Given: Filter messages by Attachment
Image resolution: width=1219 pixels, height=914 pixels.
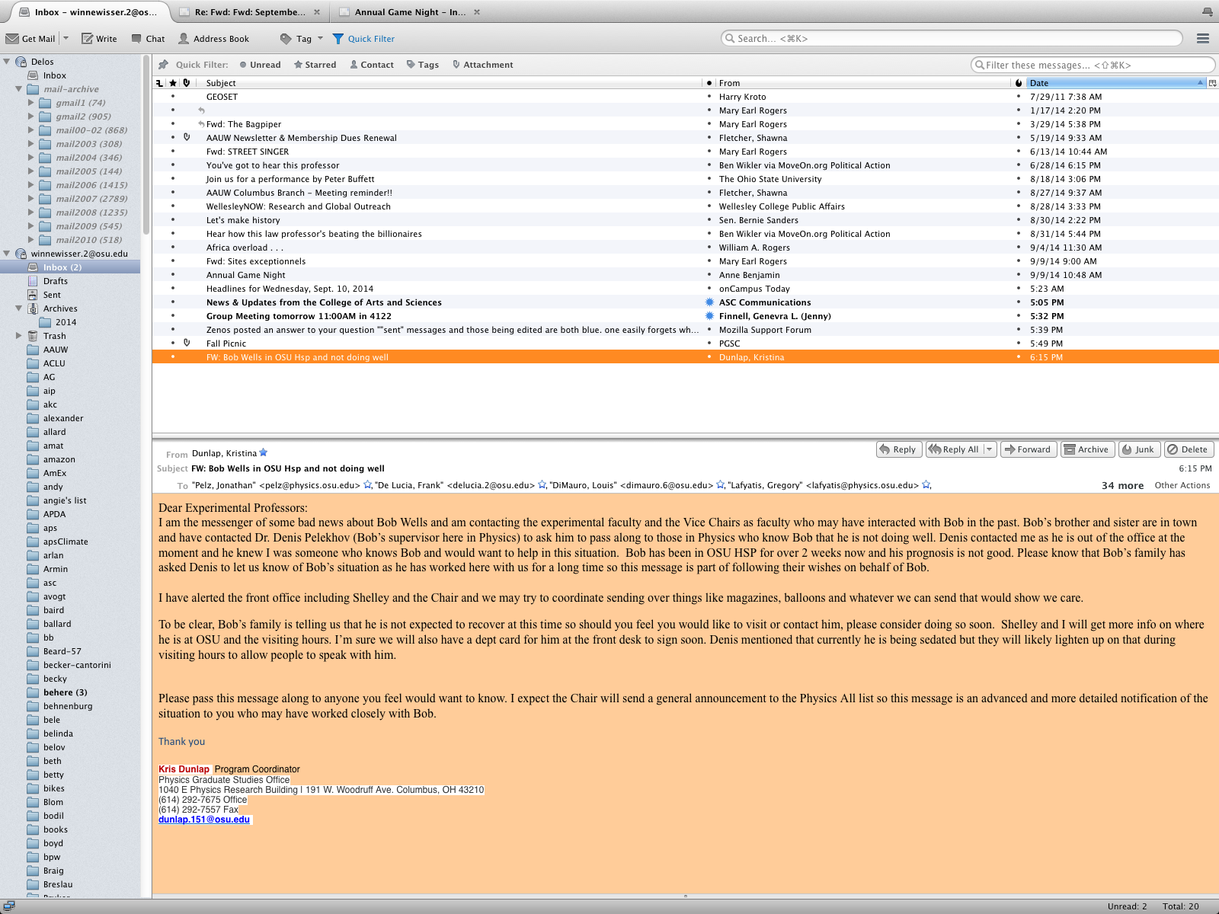Looking at the screenshot, I should 482,65.
